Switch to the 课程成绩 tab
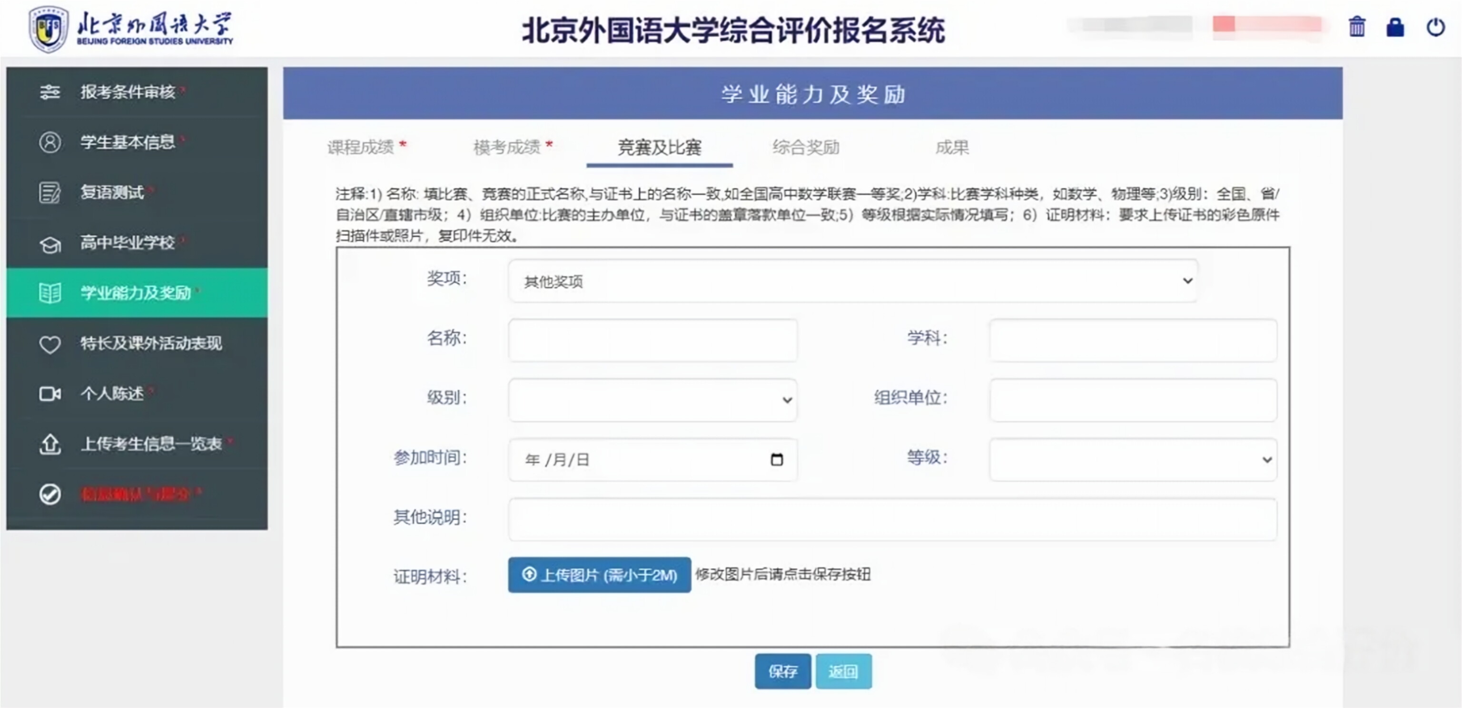 pyautogui.click(x=366, y=147)
